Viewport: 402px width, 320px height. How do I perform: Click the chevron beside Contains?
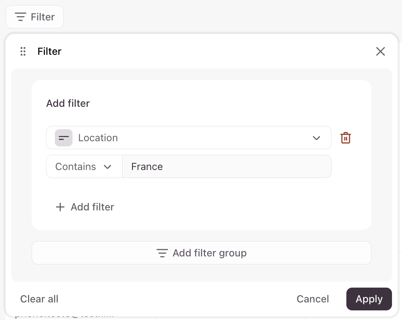(107, 167)
